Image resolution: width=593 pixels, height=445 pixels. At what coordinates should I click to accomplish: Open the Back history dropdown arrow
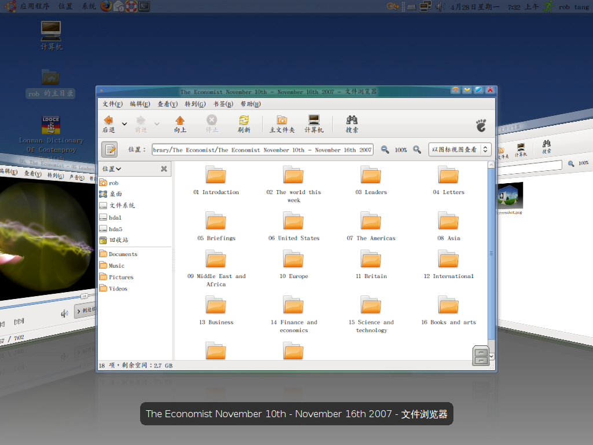tap(124, 124)
